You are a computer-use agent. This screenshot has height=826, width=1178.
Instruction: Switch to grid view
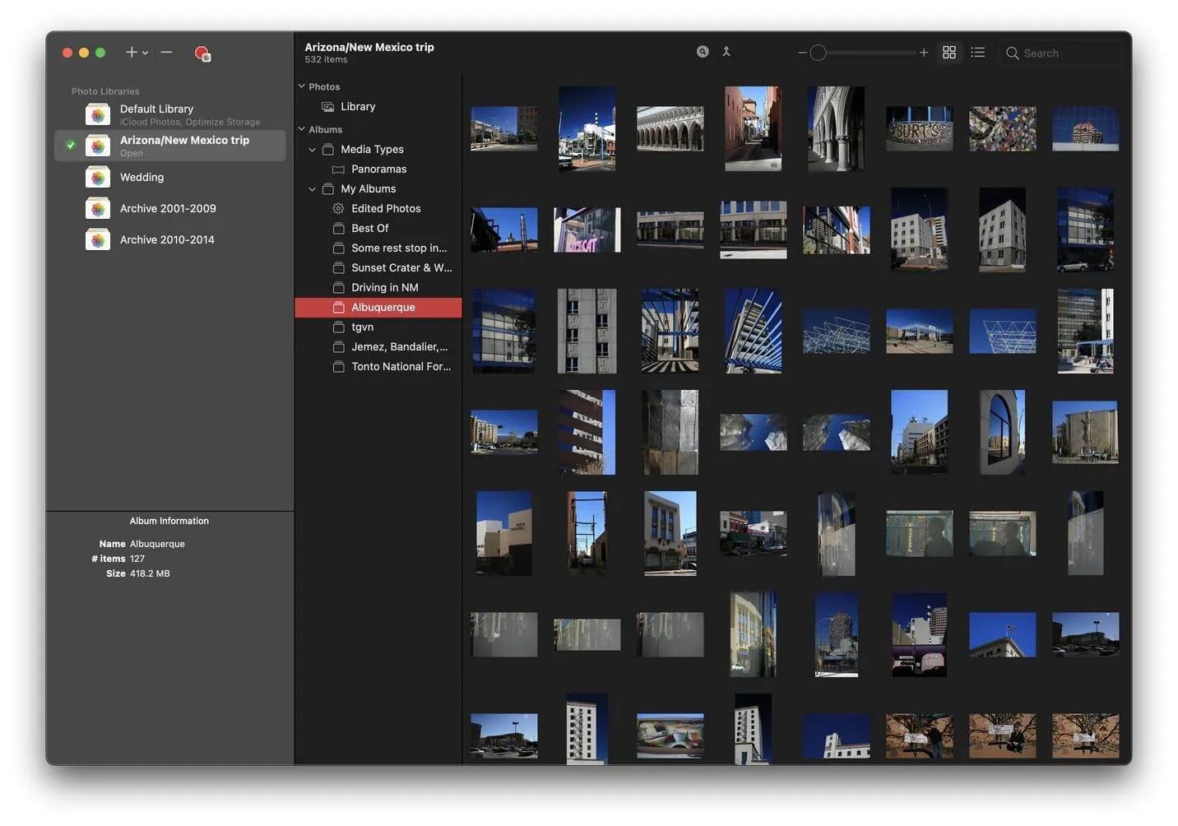(949, 53)
